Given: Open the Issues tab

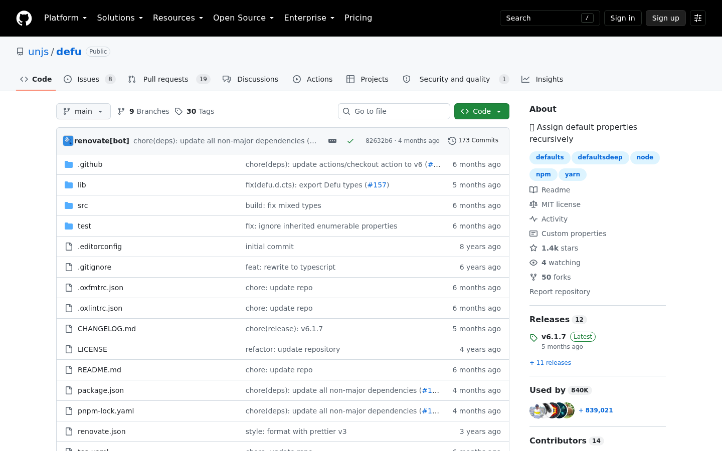Looking at the screenshot, I should tap(90, 79).
